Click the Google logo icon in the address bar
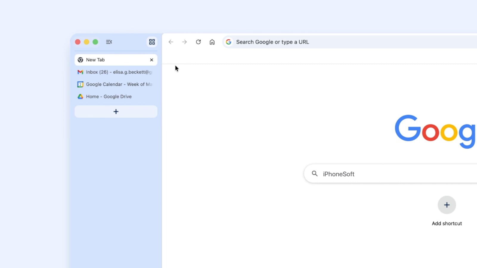This screenshot has height=268, width=477. pos(228,42)
